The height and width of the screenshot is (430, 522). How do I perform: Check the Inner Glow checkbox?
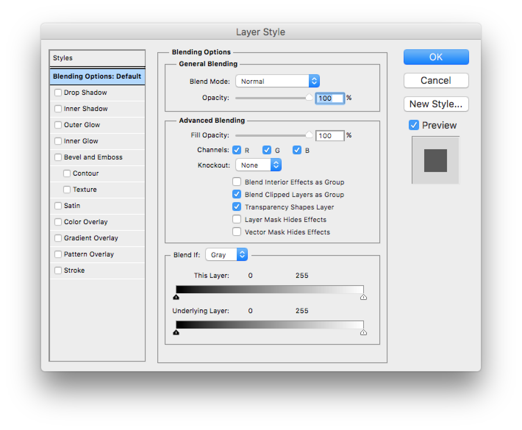[x=58, y=141]
